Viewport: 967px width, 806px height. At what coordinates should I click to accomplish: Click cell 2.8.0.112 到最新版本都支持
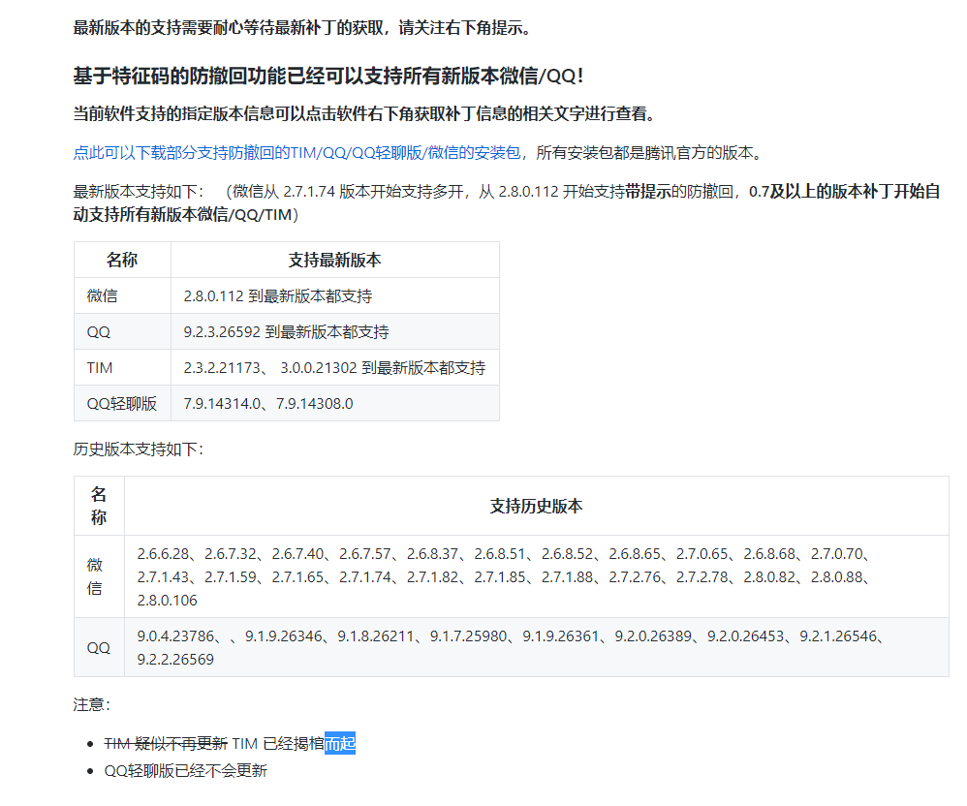click(x=335, y=296)
